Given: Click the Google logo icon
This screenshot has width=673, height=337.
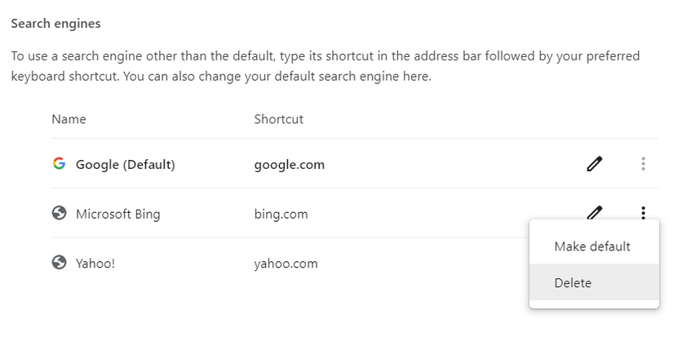Looking at the screenshot, I should [x=59, y=164].
